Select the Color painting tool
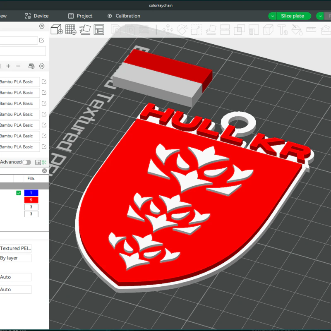This screenshot has height=331, width=331. (297, 30)
